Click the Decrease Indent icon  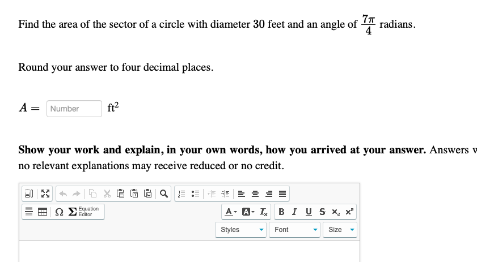pos(212,194)
